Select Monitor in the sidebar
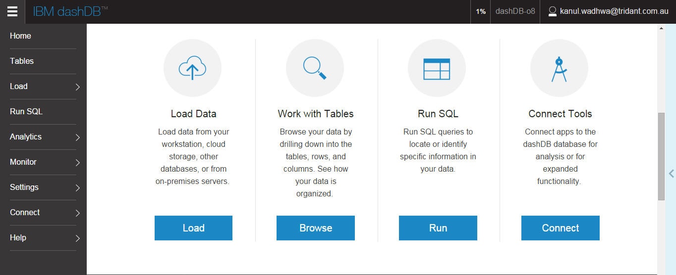The image size is (676, 275). coord(23,162)
